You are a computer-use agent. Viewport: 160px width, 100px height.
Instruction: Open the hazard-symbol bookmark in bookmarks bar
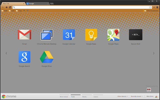(x=27, y=11)
